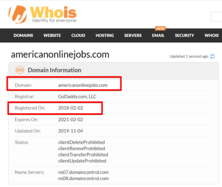Click the refresh icon beside Updated 1 second ago
The width and height of the screenshot is (222, 187).
pyautogui.click(x=212, y=56)
